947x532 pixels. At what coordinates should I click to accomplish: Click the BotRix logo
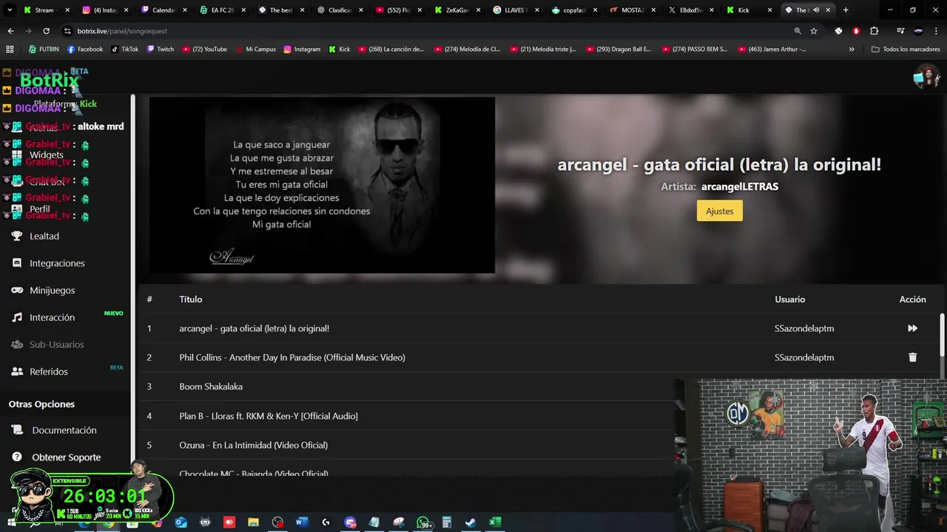click(49, 80)
